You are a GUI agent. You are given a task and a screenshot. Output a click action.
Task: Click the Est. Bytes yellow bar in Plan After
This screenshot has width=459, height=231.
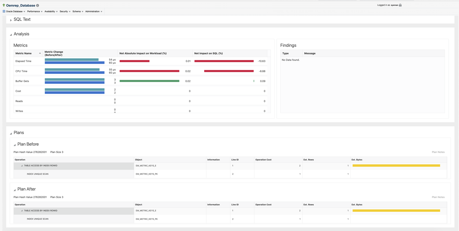396,211
